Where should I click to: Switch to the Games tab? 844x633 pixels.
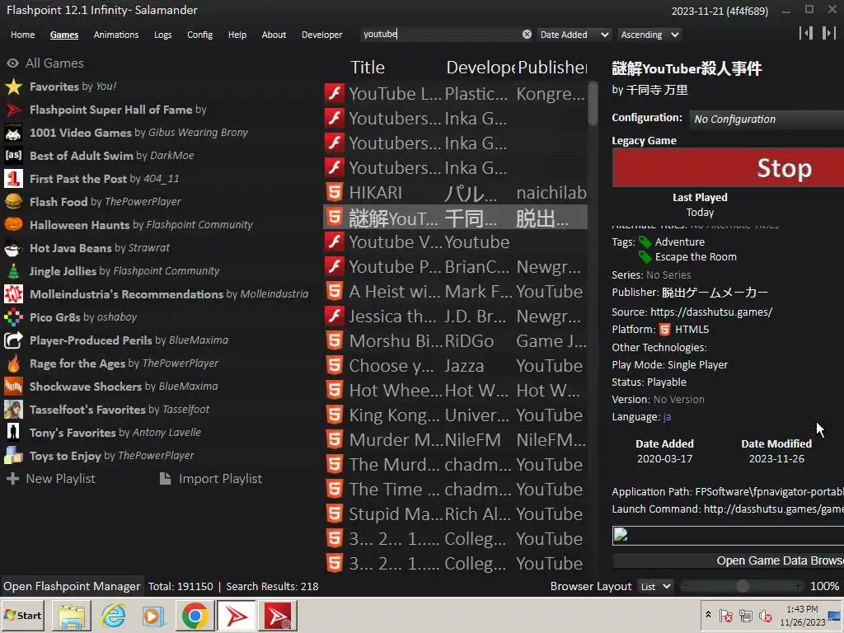(64, 35)
